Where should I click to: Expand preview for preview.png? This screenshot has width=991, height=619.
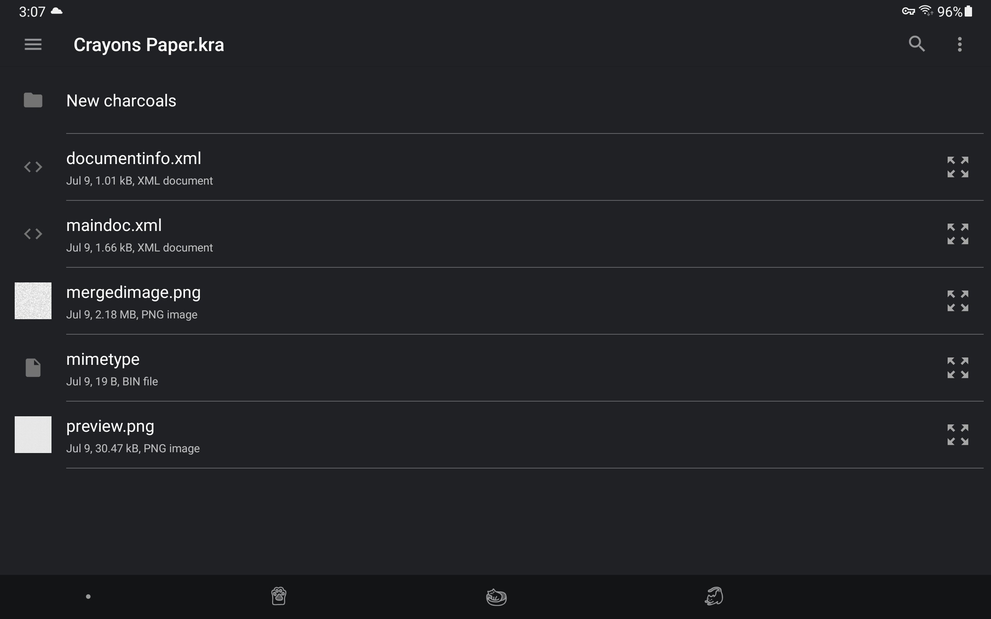[958, 435]
